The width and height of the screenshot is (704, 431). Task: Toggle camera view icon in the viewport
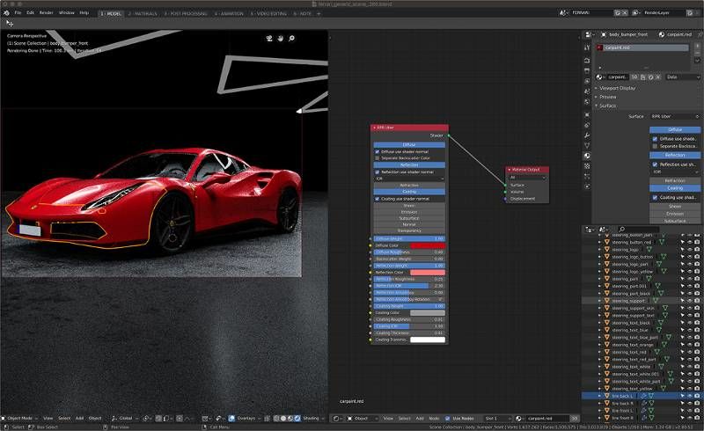pyautogui.click(x=269, y=39)
